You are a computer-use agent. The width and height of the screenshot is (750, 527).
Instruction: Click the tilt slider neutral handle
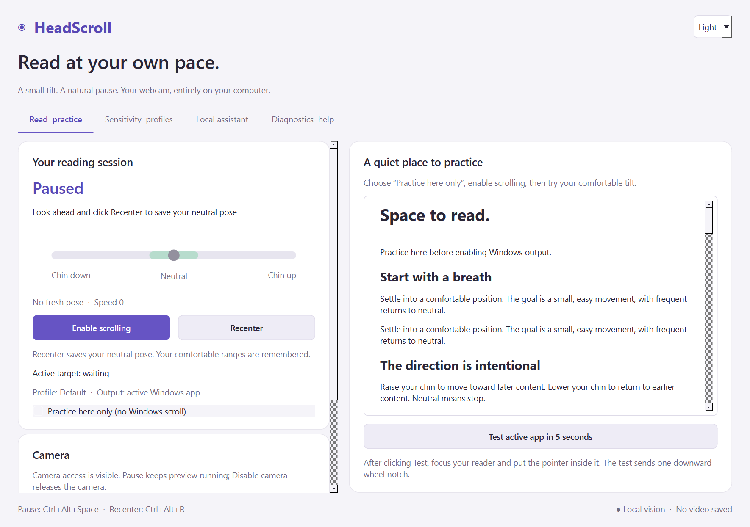(174, 255)
